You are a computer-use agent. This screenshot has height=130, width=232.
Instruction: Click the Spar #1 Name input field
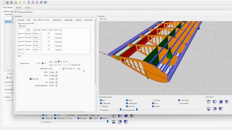click(x=28, y=34)
